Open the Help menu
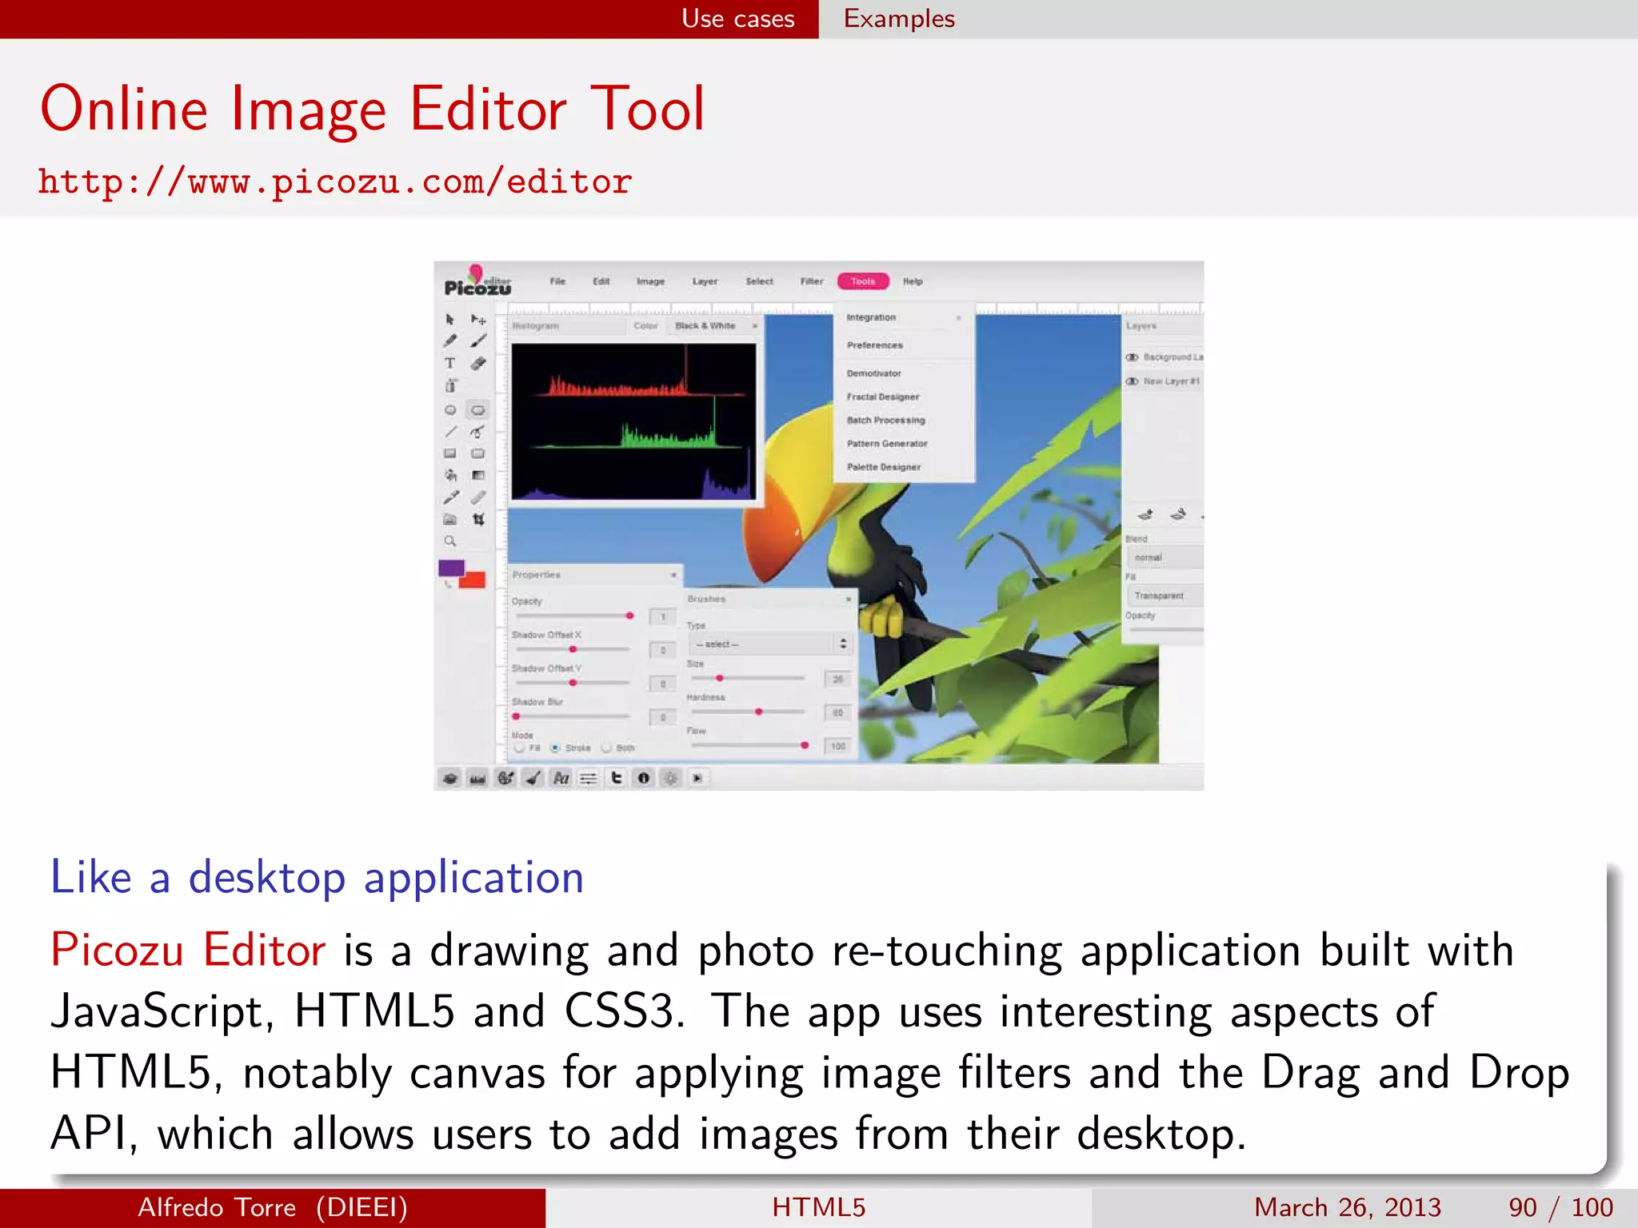This screenshot has width=1638, height=1228. click(x=913, y=281)
